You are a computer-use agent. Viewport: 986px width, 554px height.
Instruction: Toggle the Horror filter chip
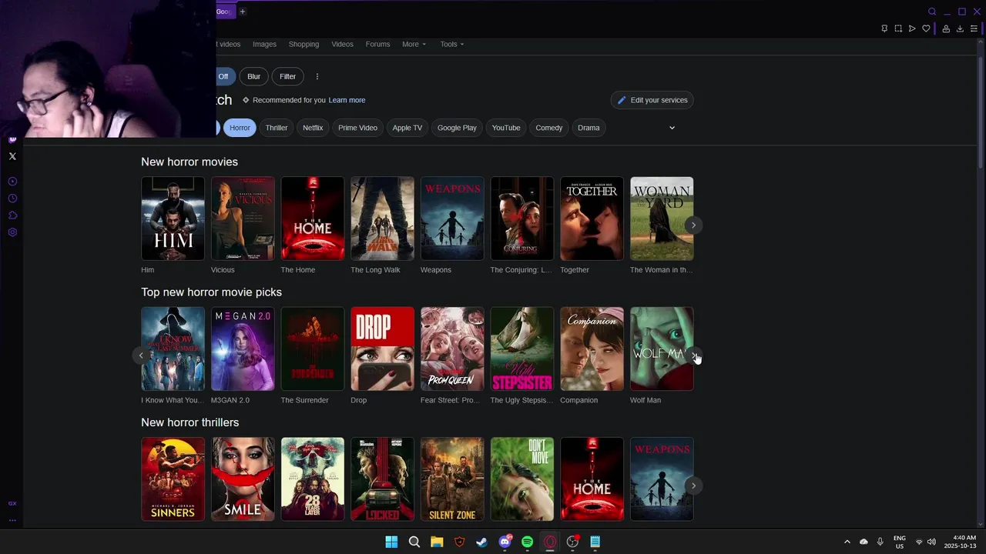[x=240, y=128]
